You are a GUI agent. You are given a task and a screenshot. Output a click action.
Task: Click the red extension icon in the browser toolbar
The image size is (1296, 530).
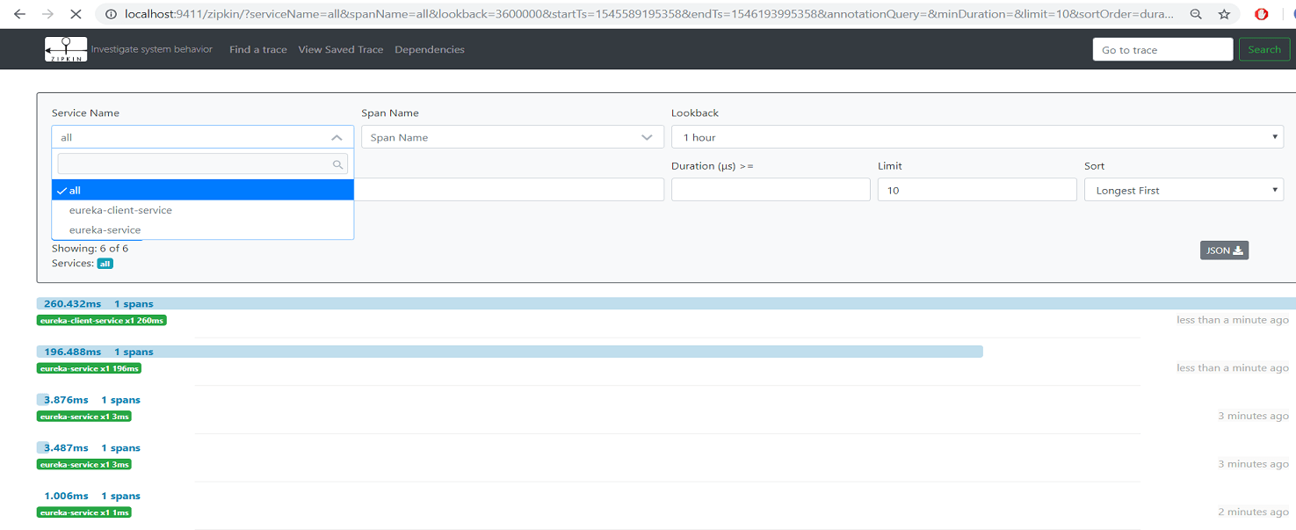[1263, 14]
